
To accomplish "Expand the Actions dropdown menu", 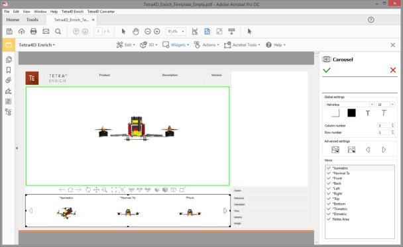I will click(207, 45).
